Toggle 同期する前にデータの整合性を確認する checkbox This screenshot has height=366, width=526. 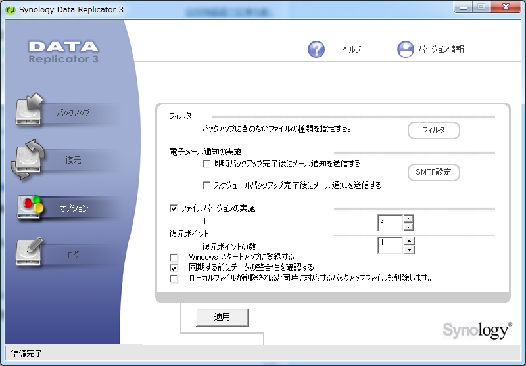[x=174, y=268]
